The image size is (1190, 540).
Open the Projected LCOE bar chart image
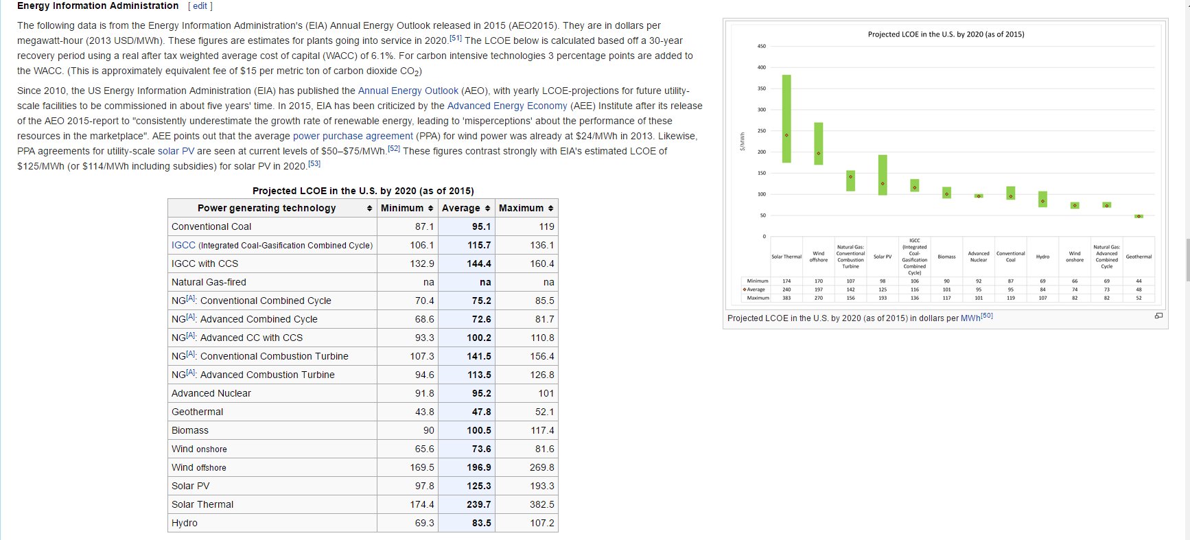(x=945, y=164)
